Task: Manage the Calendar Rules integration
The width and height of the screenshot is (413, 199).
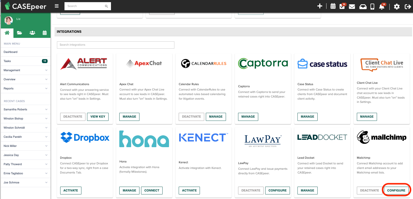Action: [216, 117]
